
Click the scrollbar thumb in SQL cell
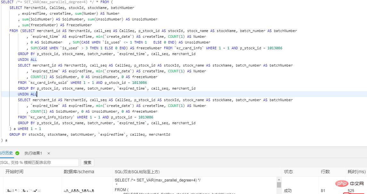click(x=279, y=185)
